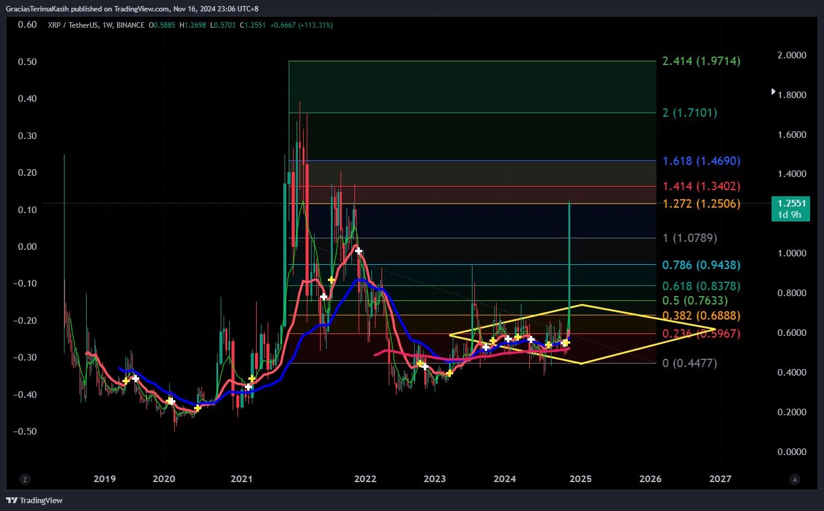The width and height of the screenshot is (824, 511).
Task: Click 0.0000 on the right price scale
Action: (792, 452)
